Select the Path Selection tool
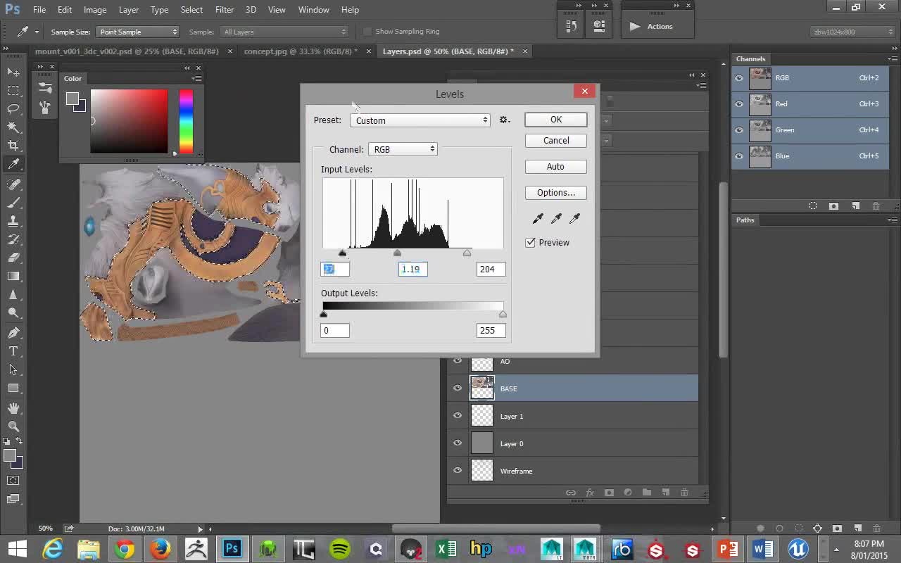Screen dimensions: 901x563 coord(13,369)
